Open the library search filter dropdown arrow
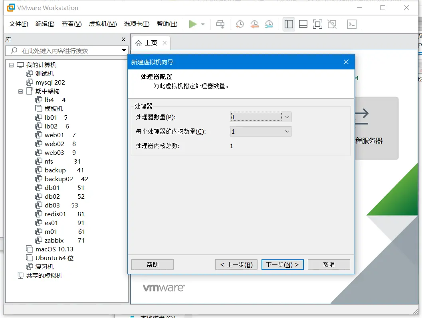Image resolution: width=422 pixels, height=318 pixels. [124, 50]
